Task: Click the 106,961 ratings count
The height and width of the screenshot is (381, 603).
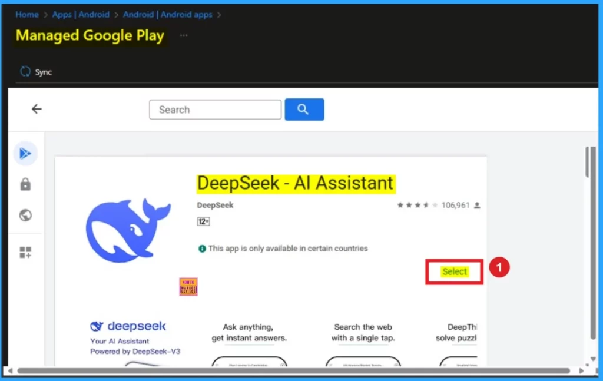Action: [455, 206]
